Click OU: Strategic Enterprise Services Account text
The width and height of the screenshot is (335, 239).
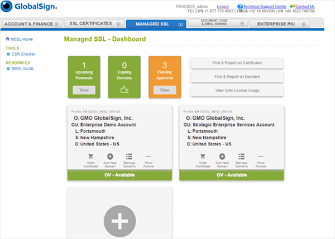[229, 125]
